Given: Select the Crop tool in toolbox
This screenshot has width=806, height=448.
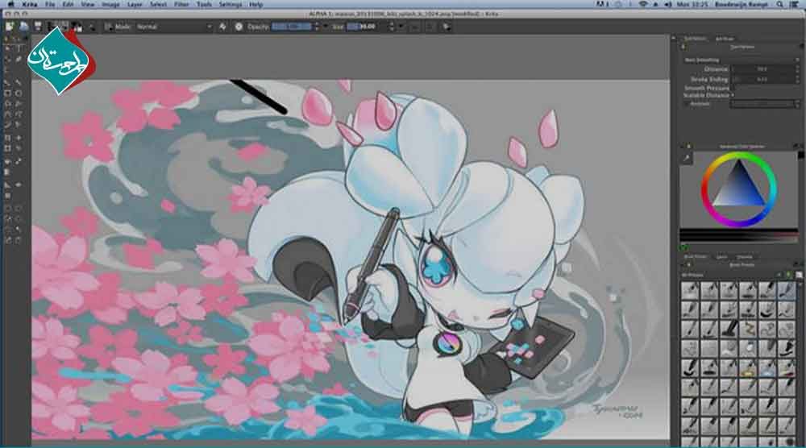Looking at the screenshot, I should coord(7,138).
